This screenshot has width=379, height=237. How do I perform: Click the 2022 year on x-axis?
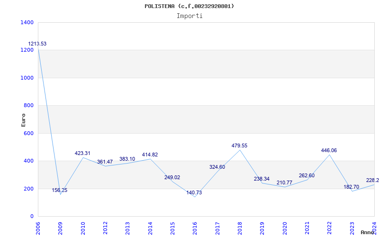pyautogui.click(x=329, y=228)
